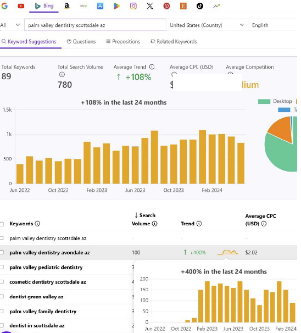Toggle the select-all Keywords header checkbox
Viewport: 301px width, 333px height.
click(2, 224)
